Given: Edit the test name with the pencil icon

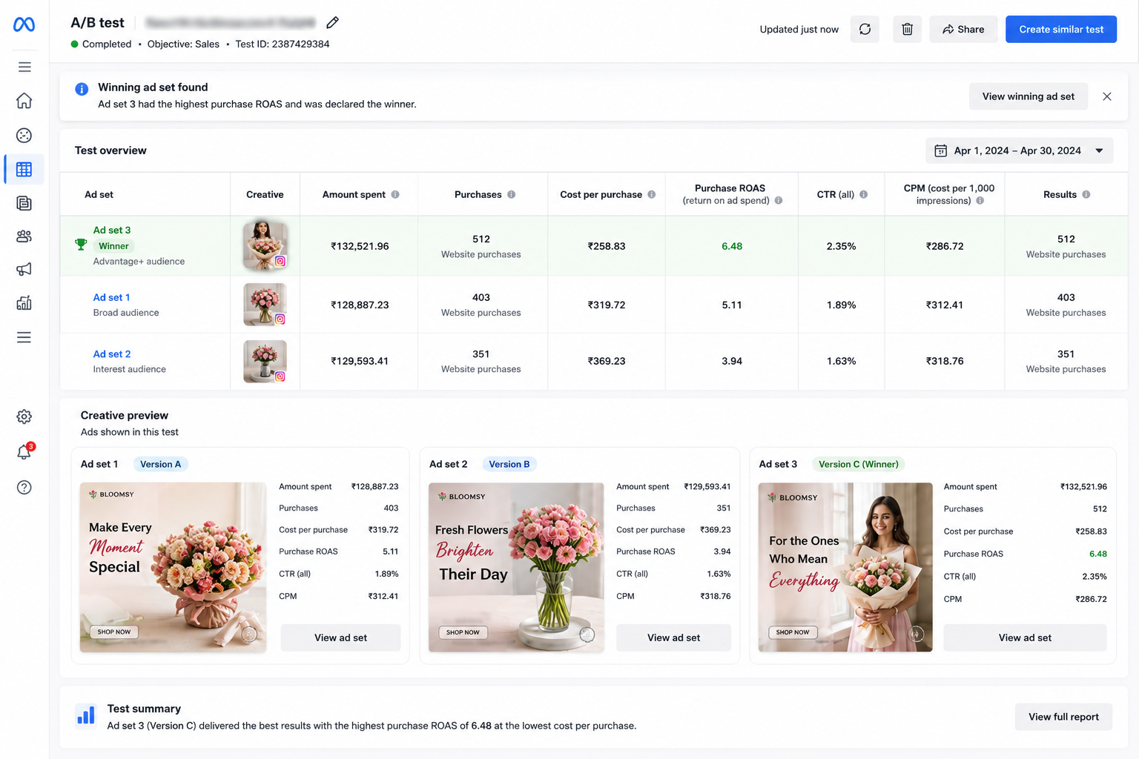Looking at the screenshot, I should tap(332, 23).
